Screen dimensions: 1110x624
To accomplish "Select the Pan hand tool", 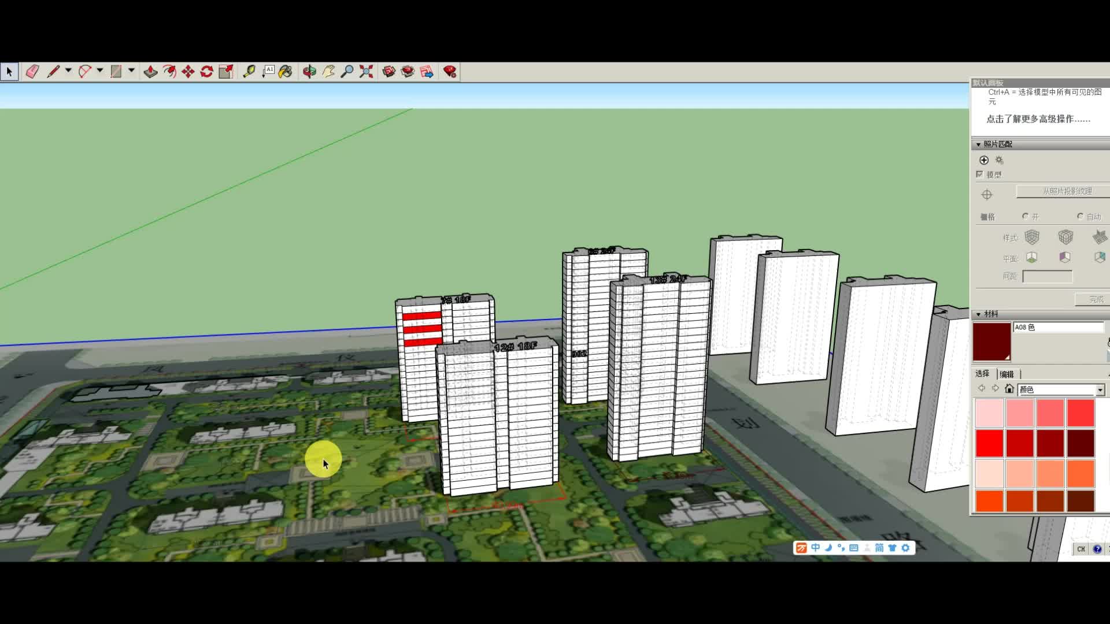I will coord(328,72).
